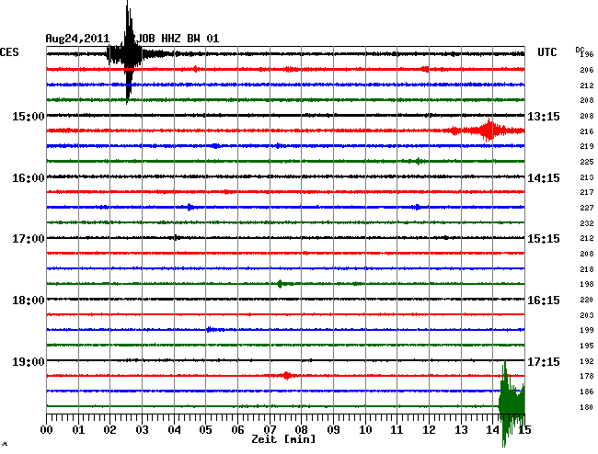Click the DC offset value 178
This screenshot has height=454, width=598.
pyautogui.click(x=587, y=376)
